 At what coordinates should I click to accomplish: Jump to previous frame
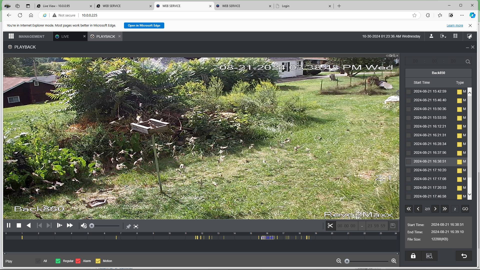point(39,225)
